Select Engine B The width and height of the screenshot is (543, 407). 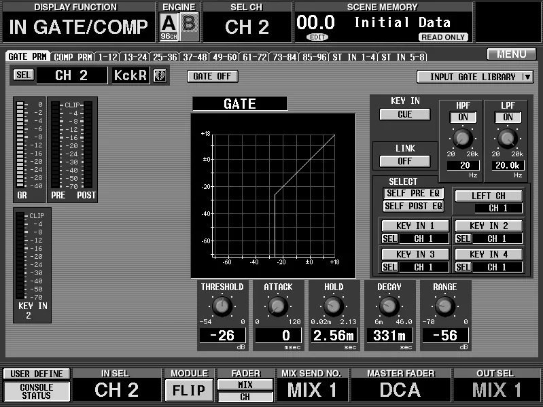190,26
